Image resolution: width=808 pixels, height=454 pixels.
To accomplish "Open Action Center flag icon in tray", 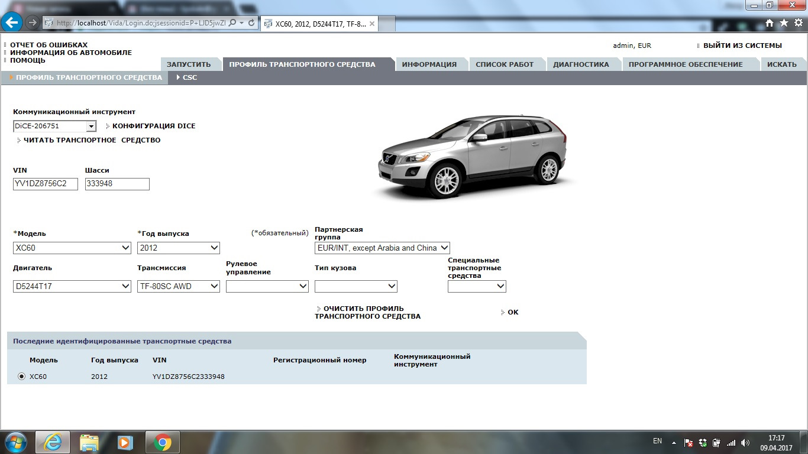I will 689,442.
